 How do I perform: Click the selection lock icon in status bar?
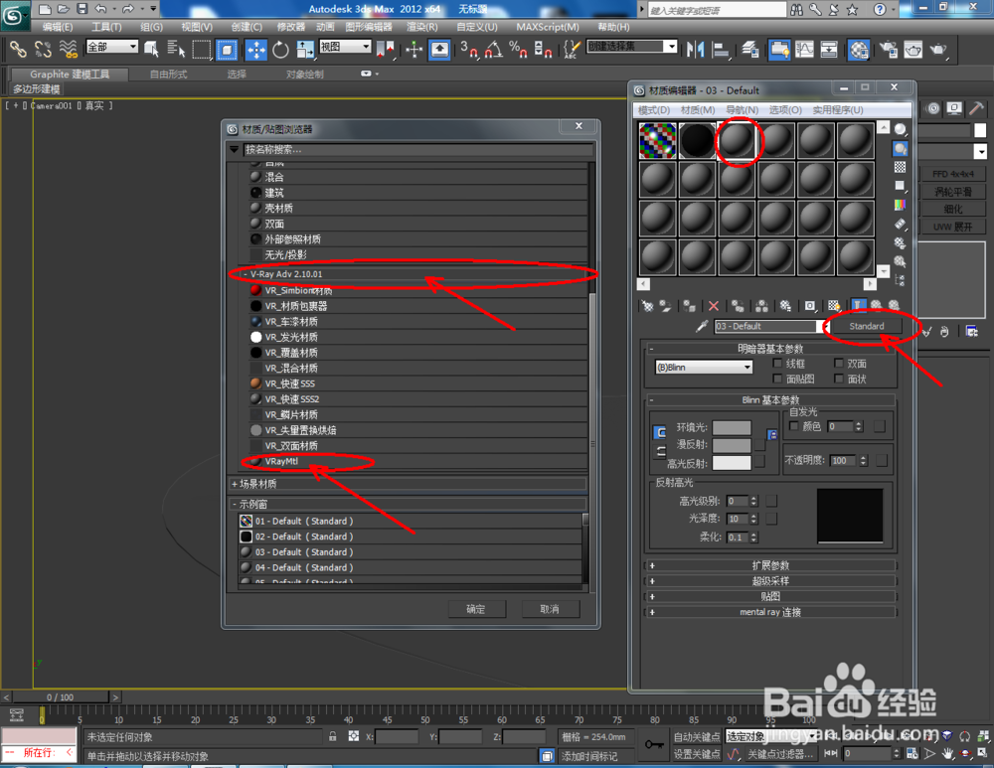(332, 736)
